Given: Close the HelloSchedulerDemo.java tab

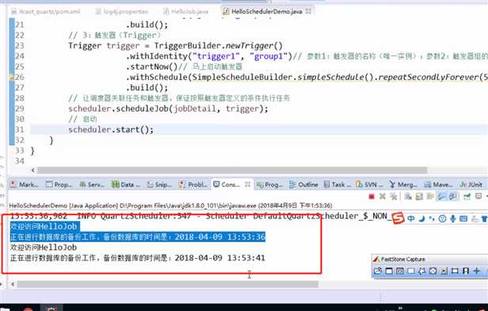Looking at the screenshot, I should tap(308, 12).
